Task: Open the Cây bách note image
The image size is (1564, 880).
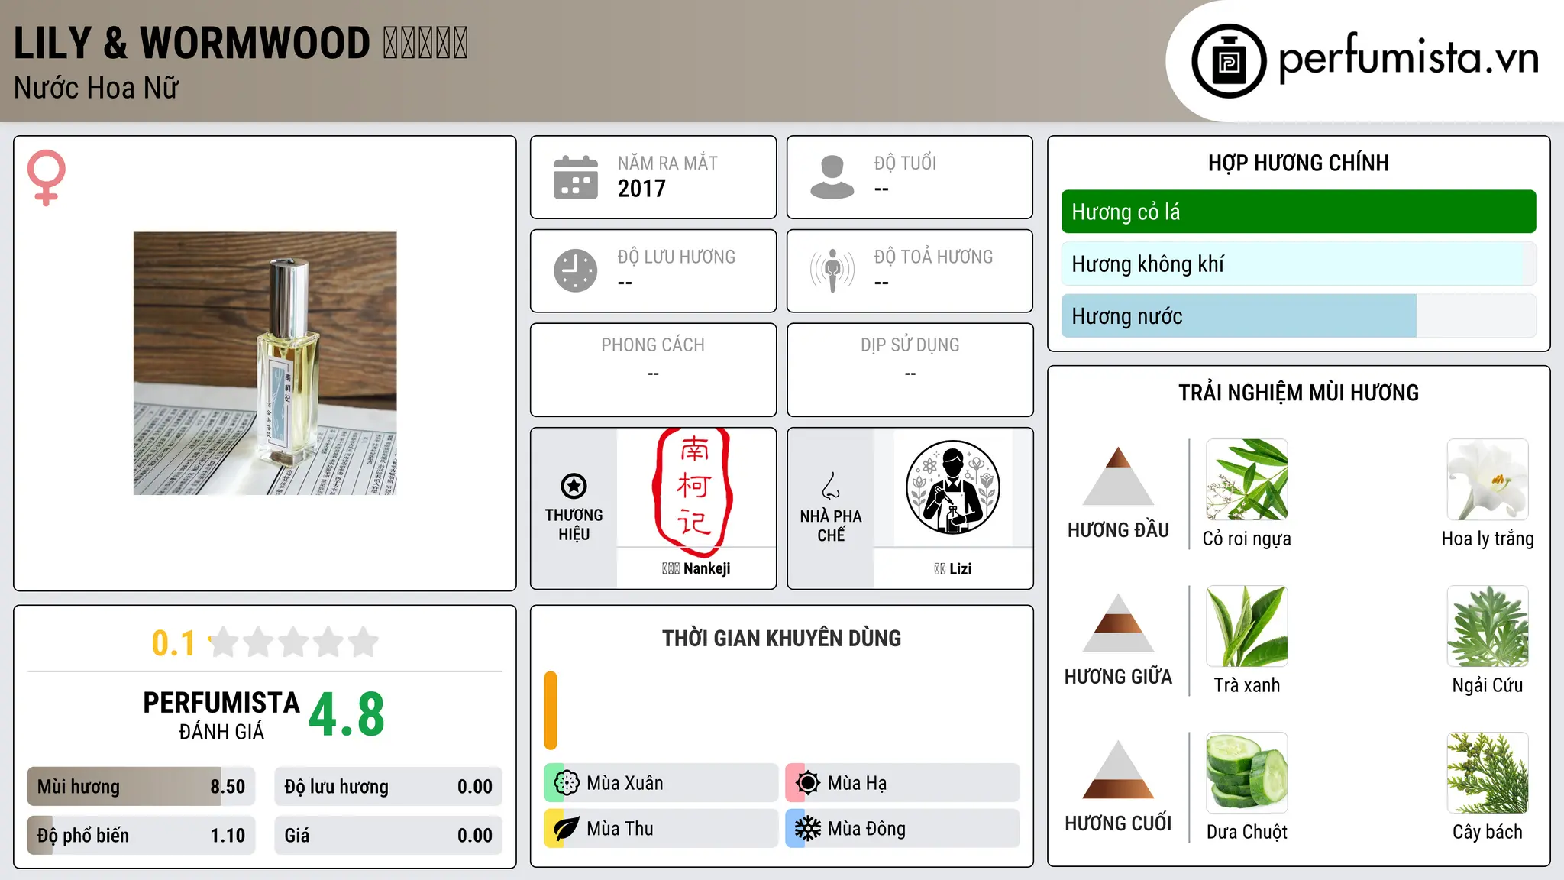Action: point(1488,773)
